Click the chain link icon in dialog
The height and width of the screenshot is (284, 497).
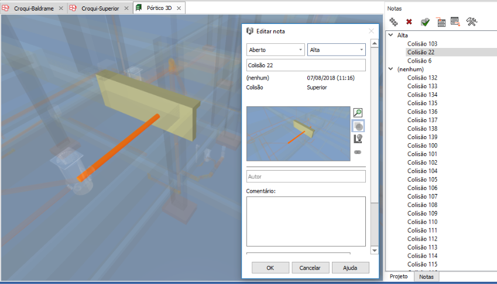(358, 152)
